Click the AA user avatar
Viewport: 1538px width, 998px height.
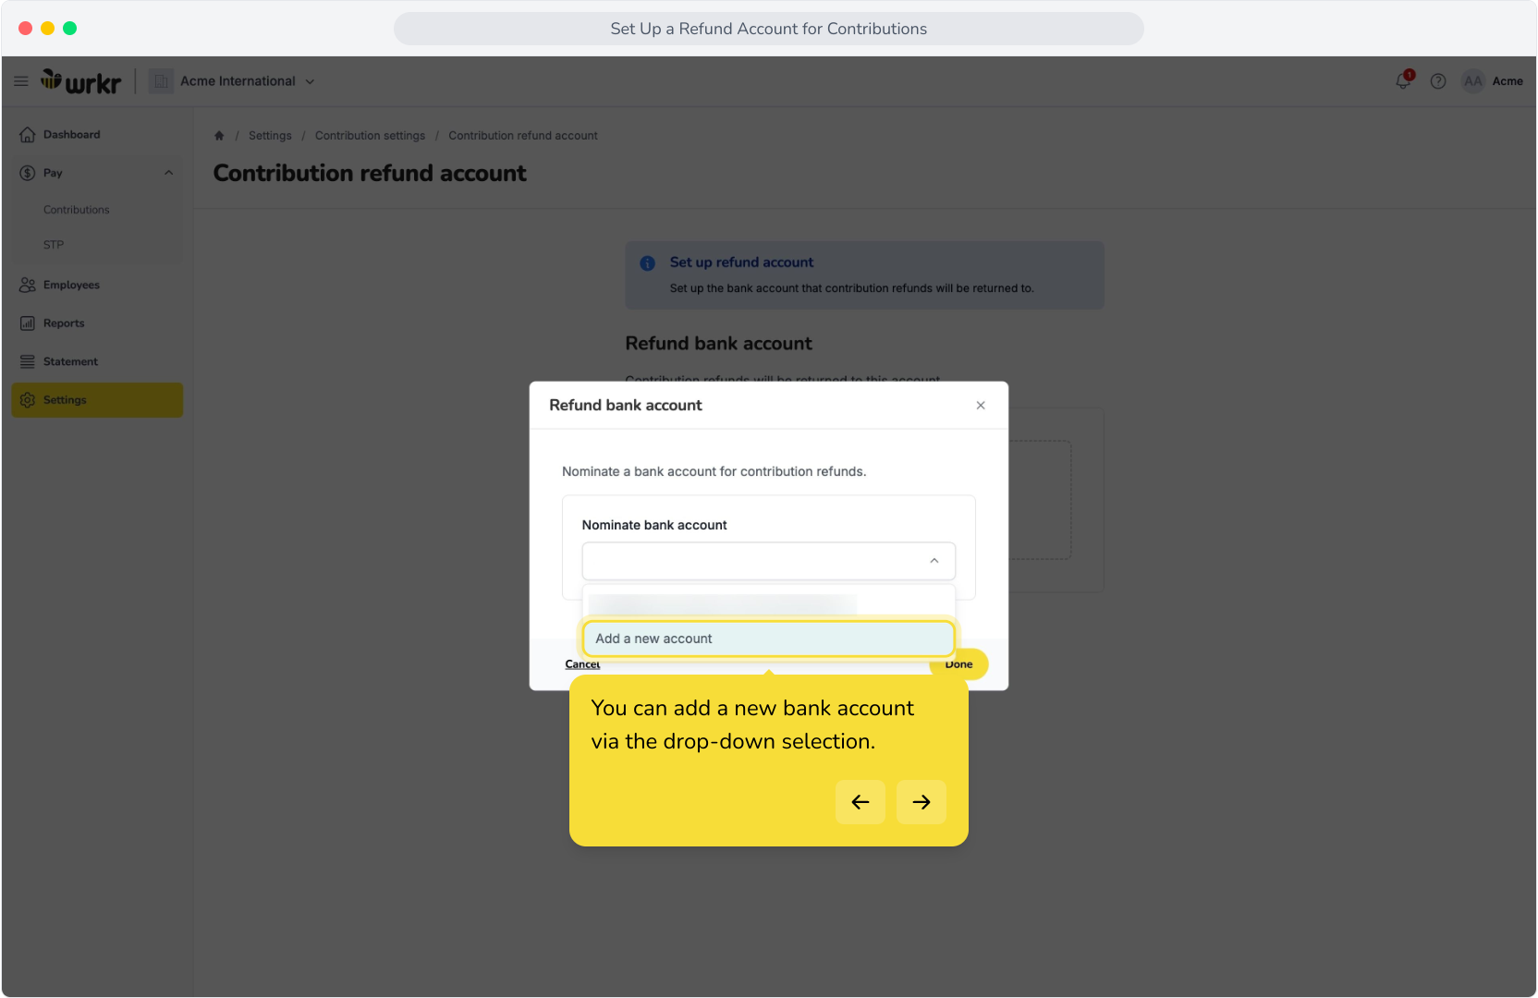tap(1473, 81)
